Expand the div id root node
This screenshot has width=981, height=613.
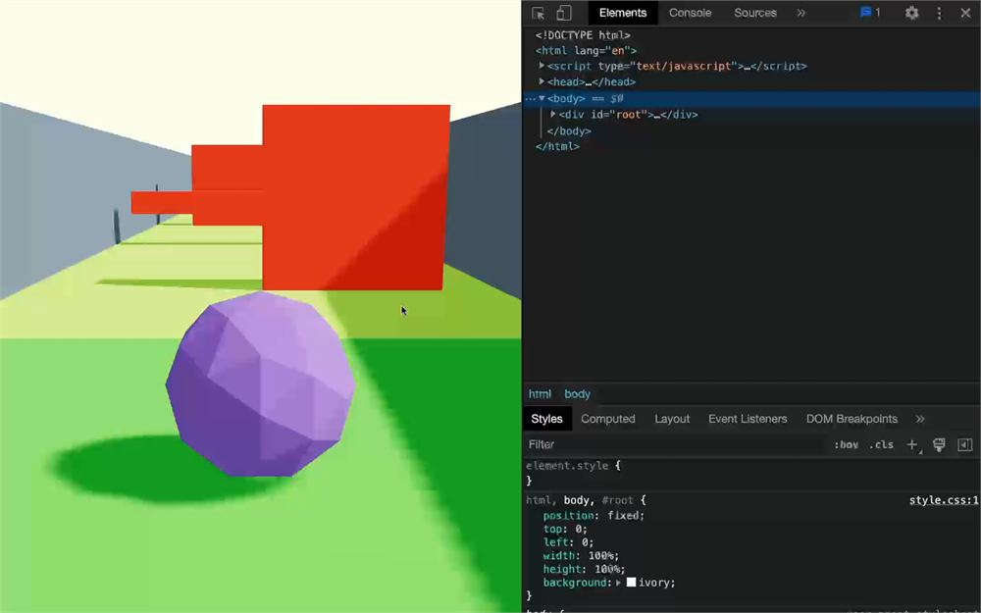click(x=553, y=115)
